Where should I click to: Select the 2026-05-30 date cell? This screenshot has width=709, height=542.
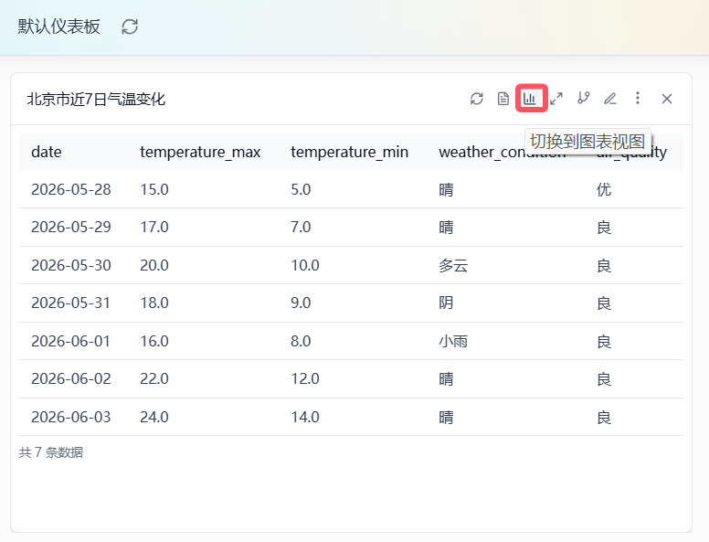(71, 265)
